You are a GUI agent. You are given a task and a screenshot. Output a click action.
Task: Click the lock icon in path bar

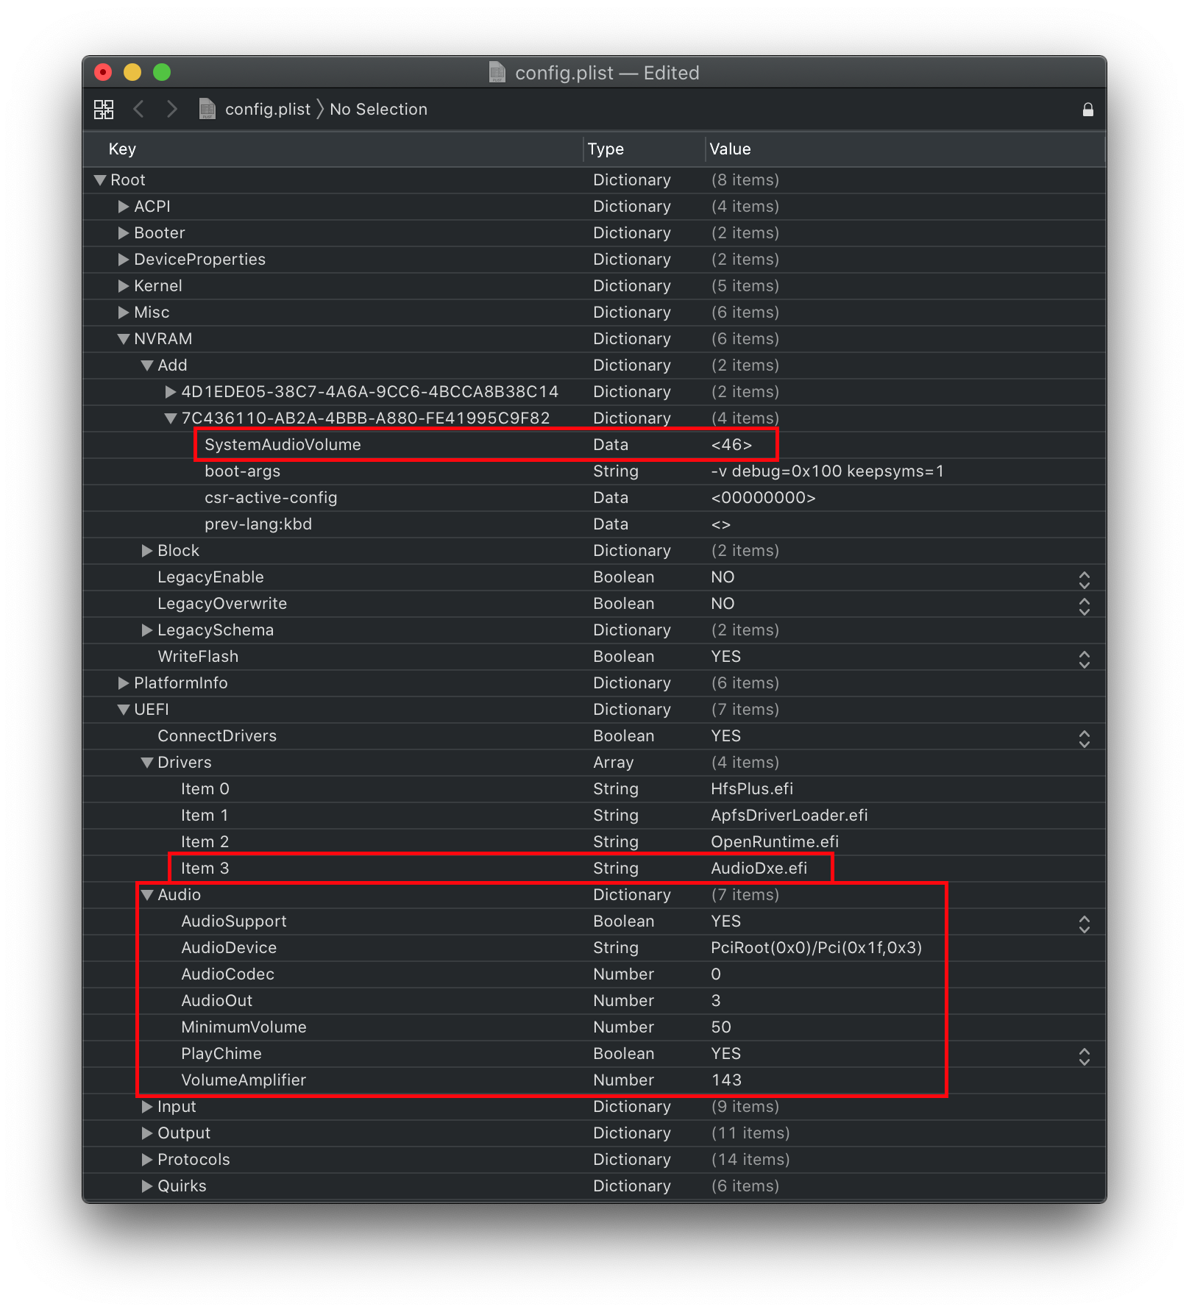coord(1087,110)
